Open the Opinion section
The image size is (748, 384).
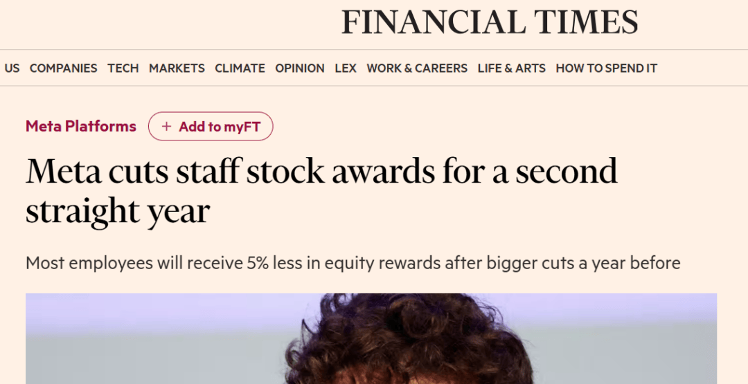(299, 68)
